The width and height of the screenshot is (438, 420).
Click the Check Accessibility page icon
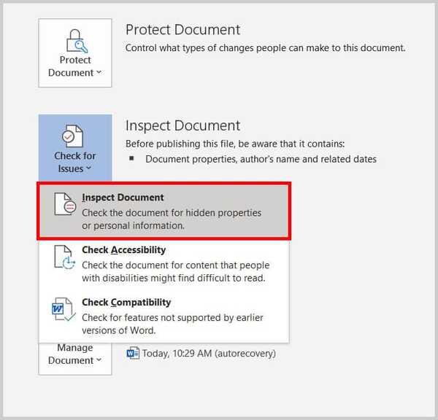[65, 257]
